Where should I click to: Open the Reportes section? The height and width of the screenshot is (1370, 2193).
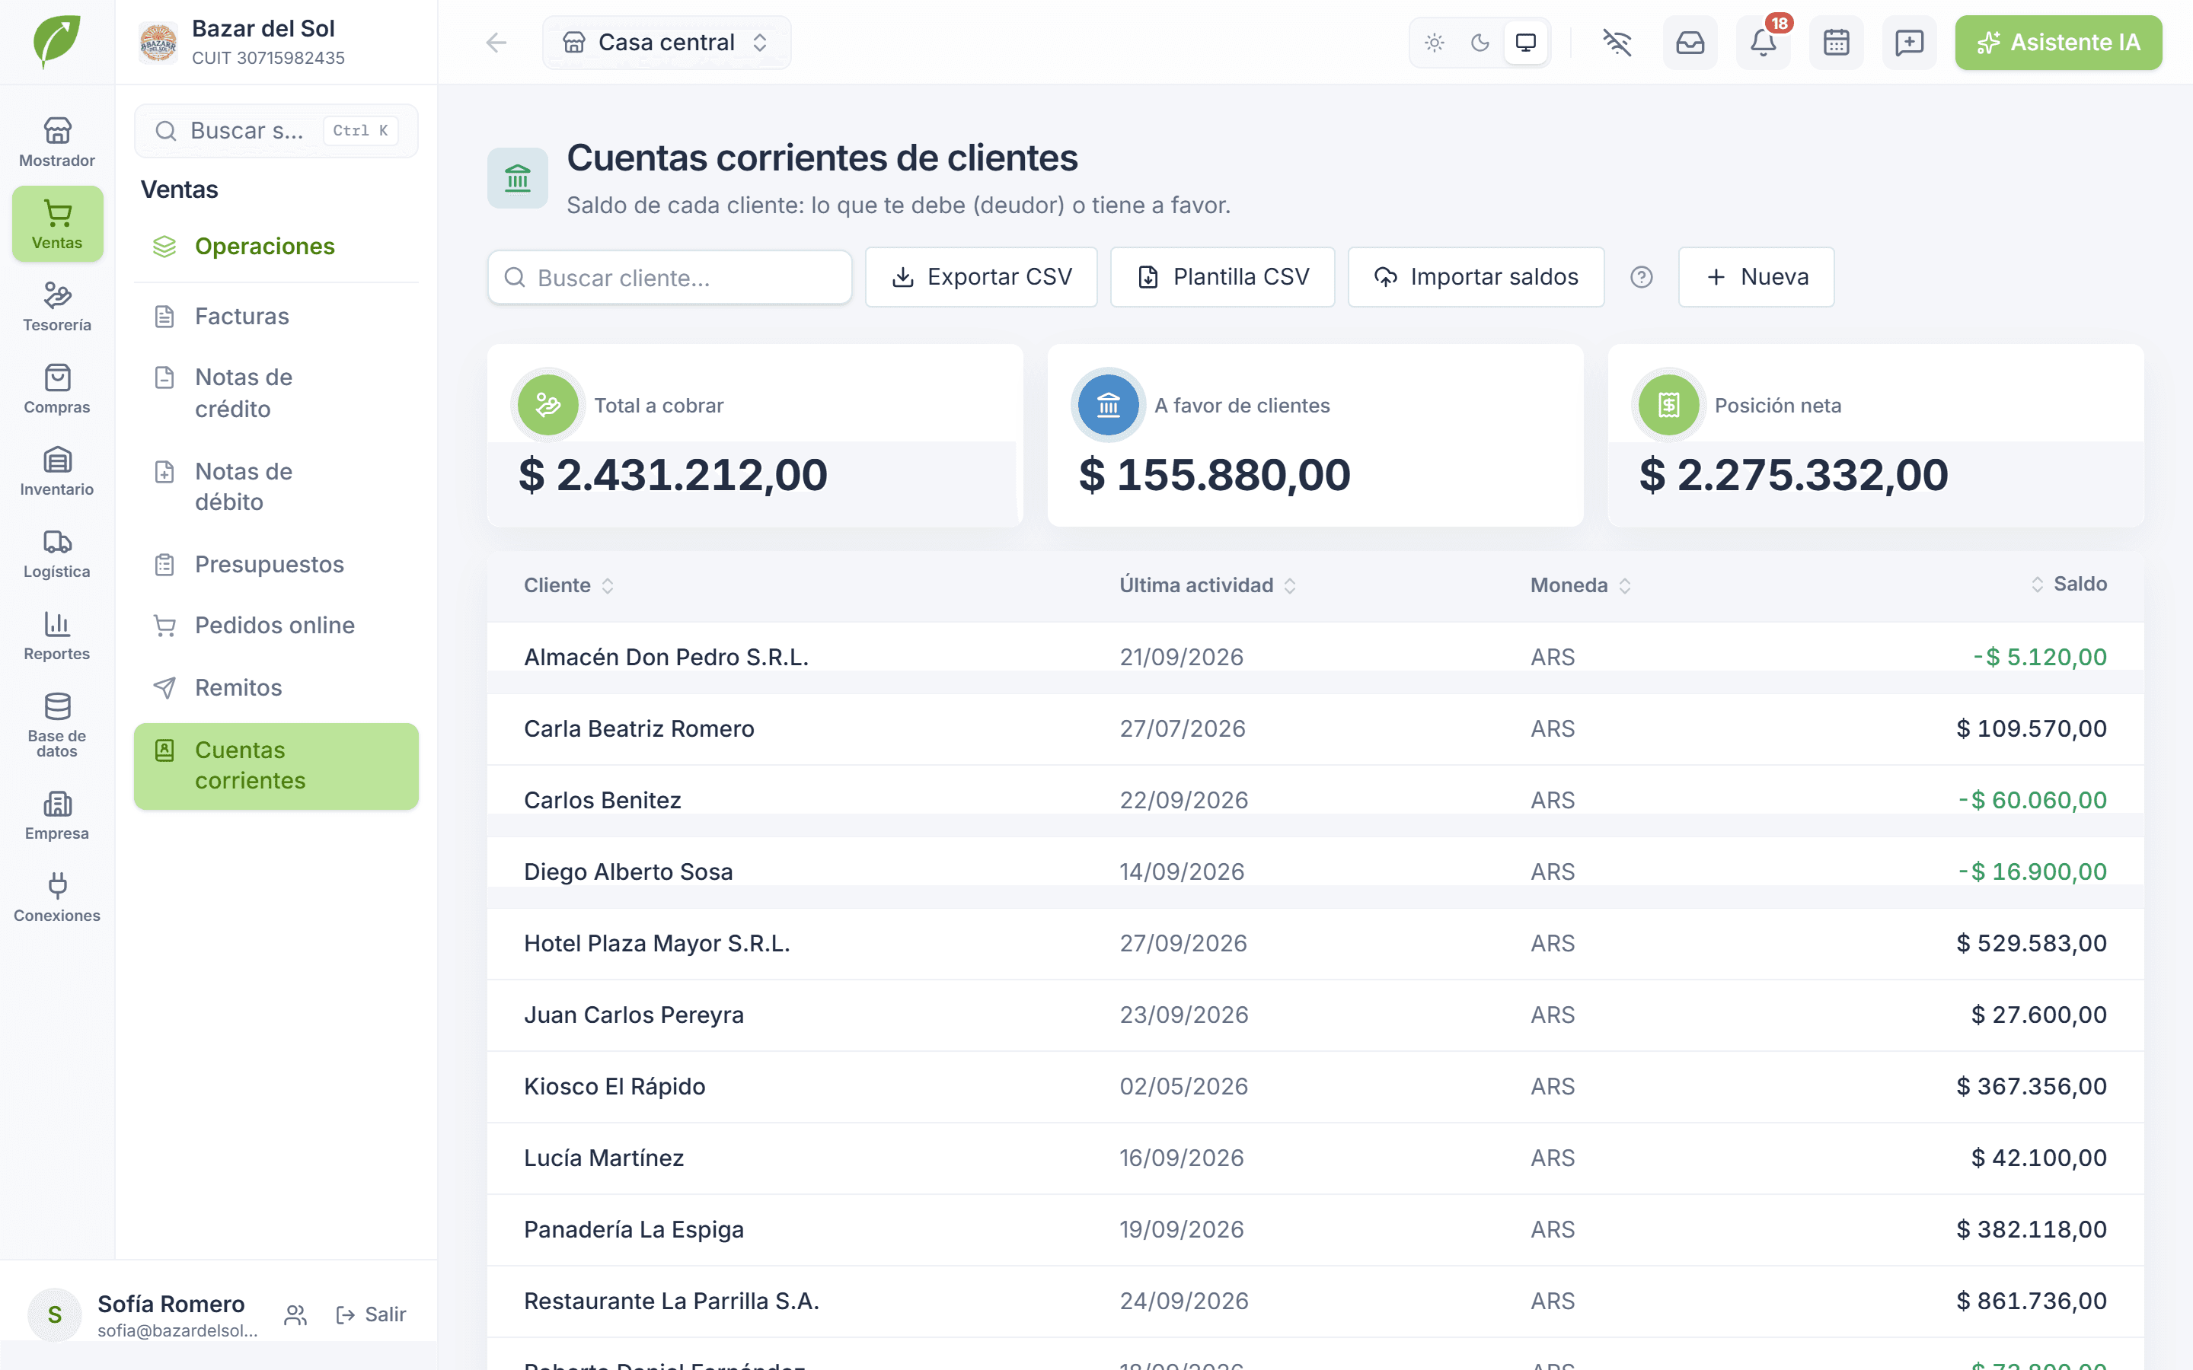point(57,636)
